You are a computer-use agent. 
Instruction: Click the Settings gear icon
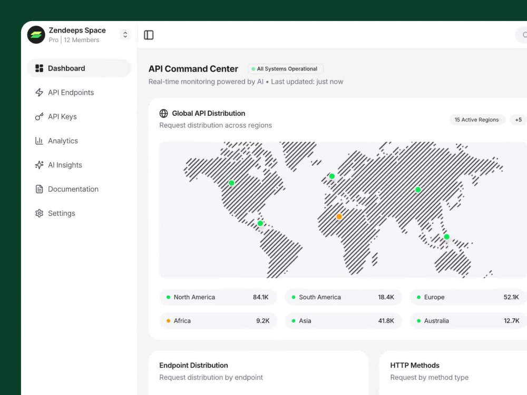[x=40, y=213]
